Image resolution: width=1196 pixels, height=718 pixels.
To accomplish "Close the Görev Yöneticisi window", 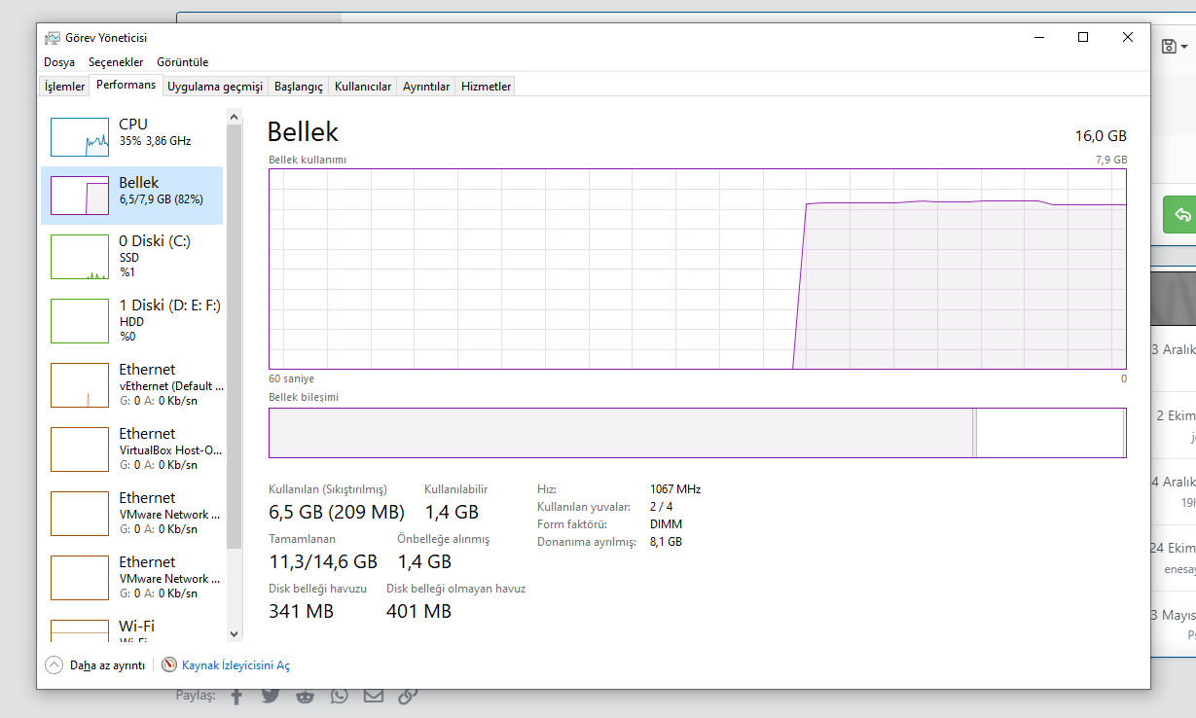I will (x=1128, y=38).
